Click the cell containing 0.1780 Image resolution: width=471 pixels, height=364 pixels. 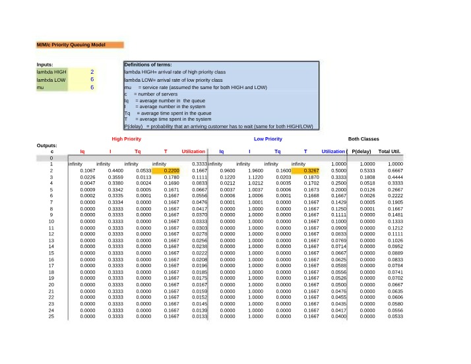click(x=172, y=177)
